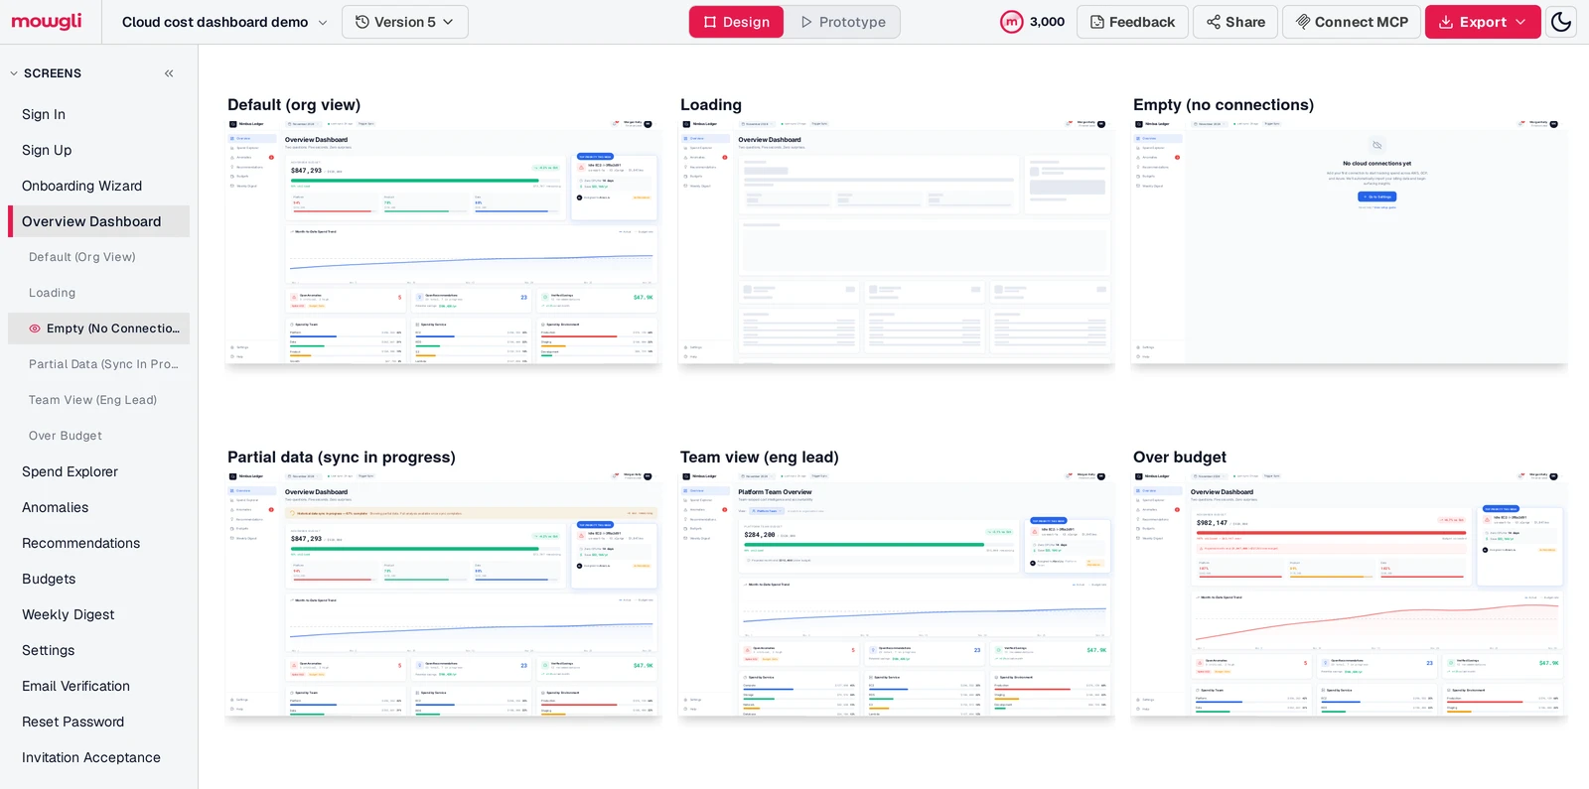
Task: Select the Loading canvas thumbnail
Action: pos(896,241)
